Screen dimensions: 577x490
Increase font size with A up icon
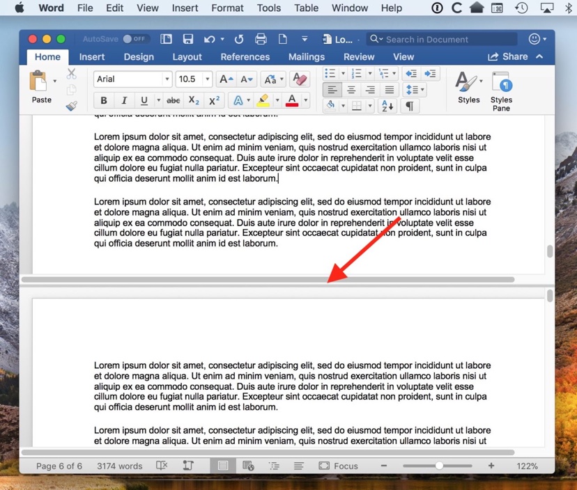coord(226,79)
